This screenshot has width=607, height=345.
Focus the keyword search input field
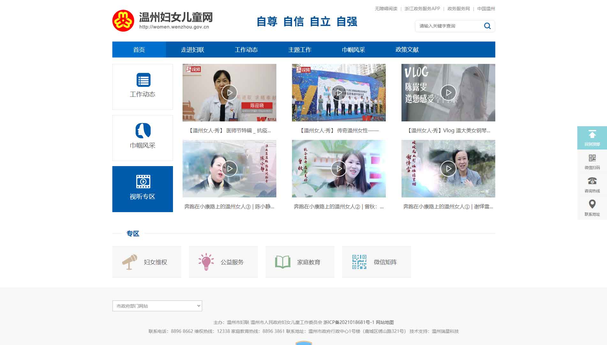tap(449, 26)
